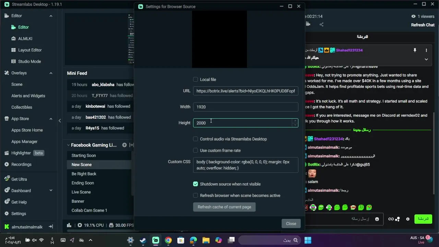Click the log out arrow beside almutasimalmalk

click(51, 227)
